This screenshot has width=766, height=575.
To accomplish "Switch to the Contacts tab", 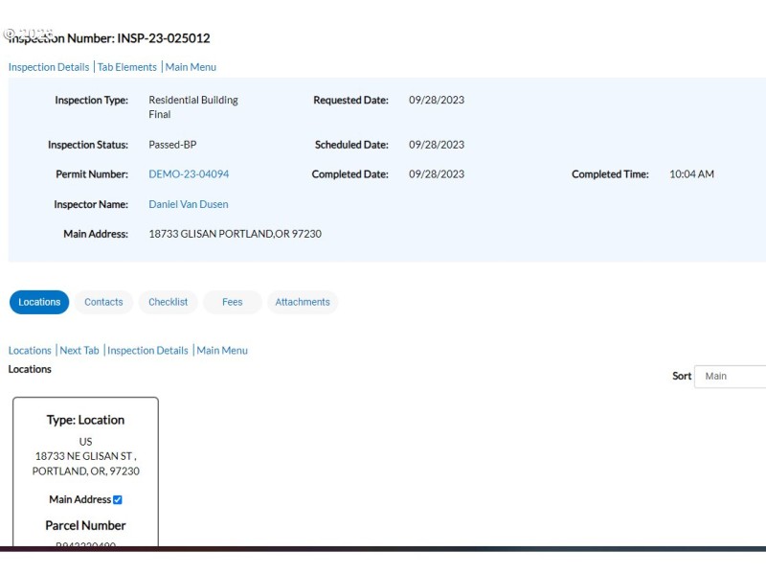I will 103,302.
